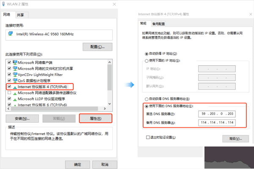Toggle the Microsoft LLDP 协议驱动程序 checkbox
This screenshot has width=254, height=169.
[x=9, y=99]
